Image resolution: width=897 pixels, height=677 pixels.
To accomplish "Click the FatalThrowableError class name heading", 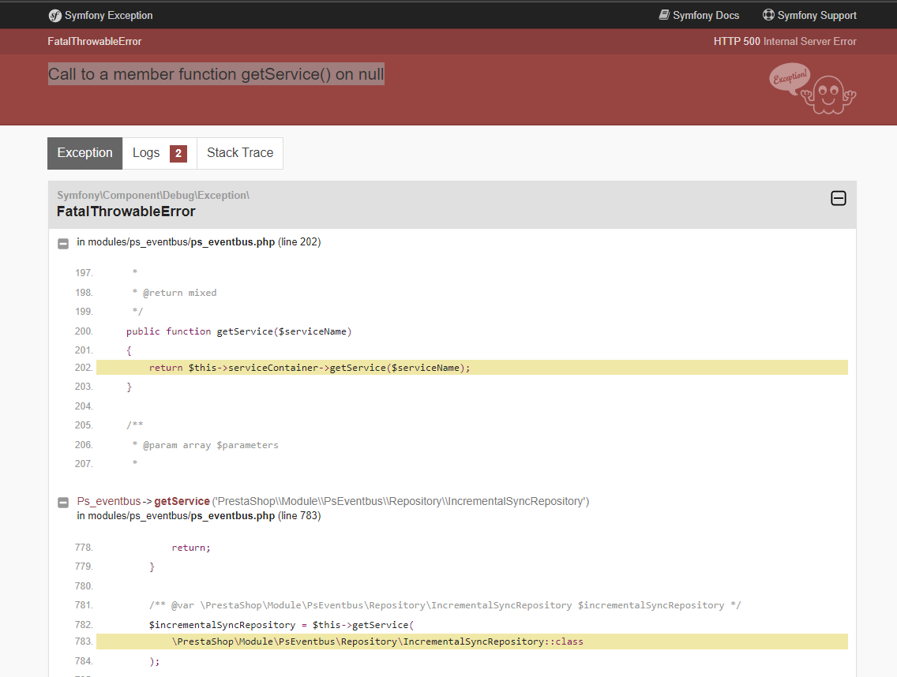I will [x=126, y=211].
